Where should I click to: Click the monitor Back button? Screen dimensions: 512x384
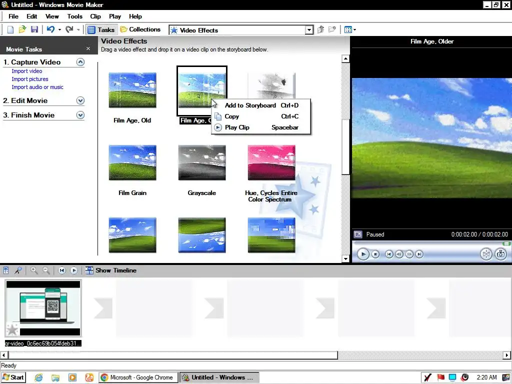pyautogui.click(x=389, y=254)
